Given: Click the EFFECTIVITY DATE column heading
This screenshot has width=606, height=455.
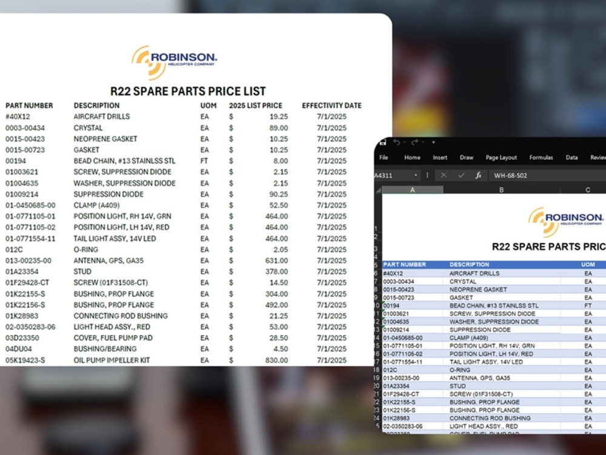Looking at the screenshot, I should tap(331, 106).
